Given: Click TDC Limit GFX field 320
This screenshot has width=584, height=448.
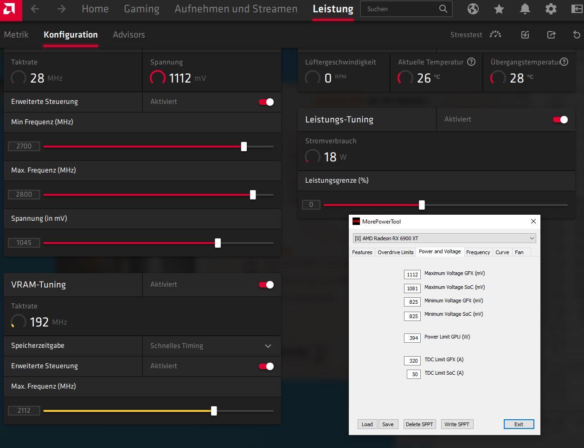Looking at the screenshot, I should point(412,361).
